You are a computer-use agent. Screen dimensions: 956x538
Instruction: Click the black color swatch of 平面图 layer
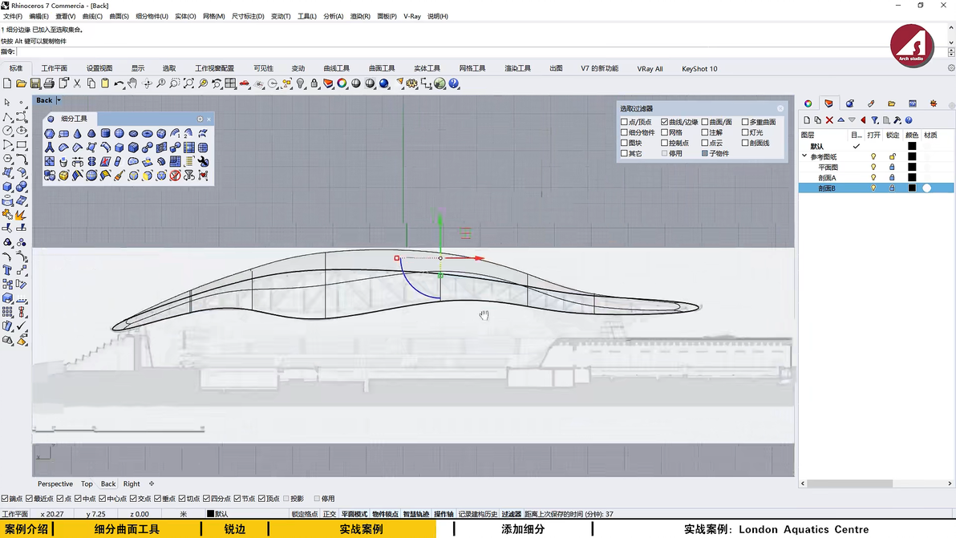pyautogui.click(x=911, y=168)
